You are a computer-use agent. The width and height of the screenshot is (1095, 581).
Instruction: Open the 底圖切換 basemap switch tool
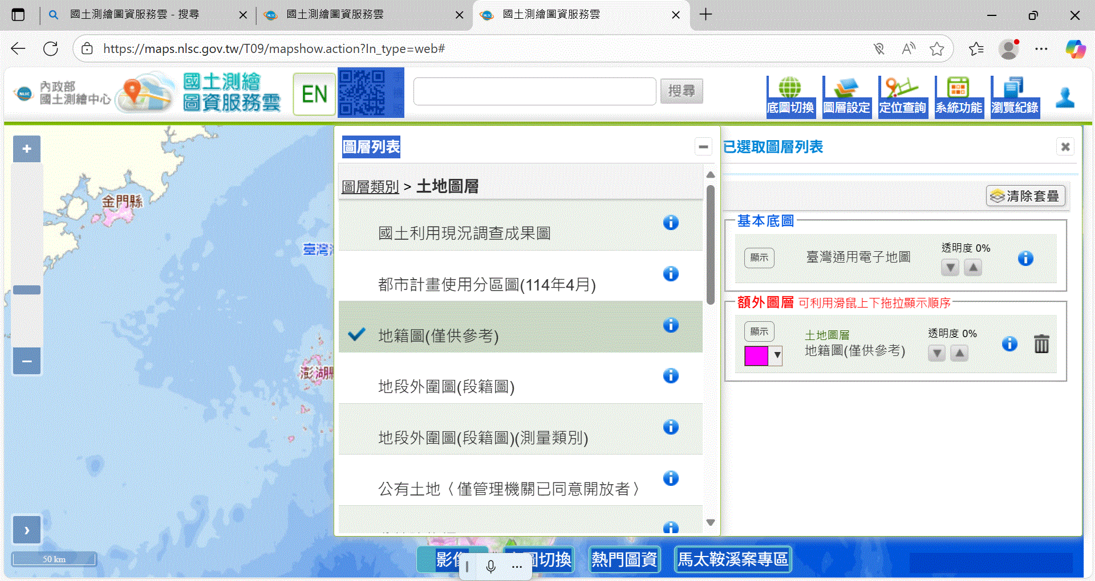tap(790, 96)
